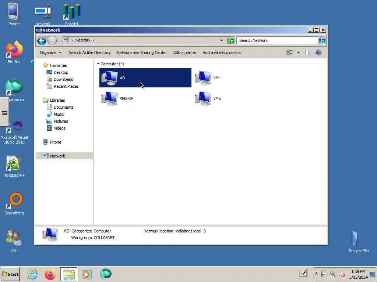Click Windows Explorer taskbar button
The height and width of the screenshot is (282, 377).
click(x=68, y=274)
